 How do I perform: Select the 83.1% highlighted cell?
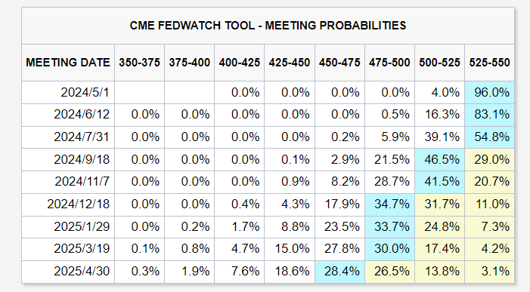[489, 115]
